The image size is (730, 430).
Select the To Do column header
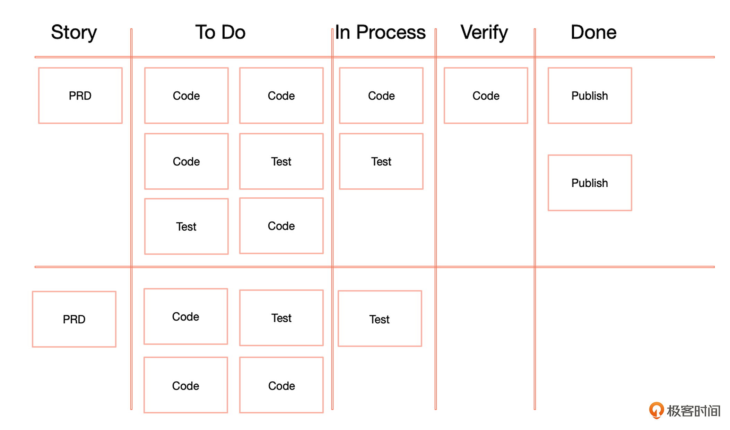click(220, 33)
